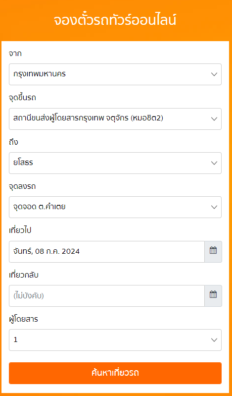Click the chevron arrow in the จุดขึ้นรถ field

tap(214, 119)
